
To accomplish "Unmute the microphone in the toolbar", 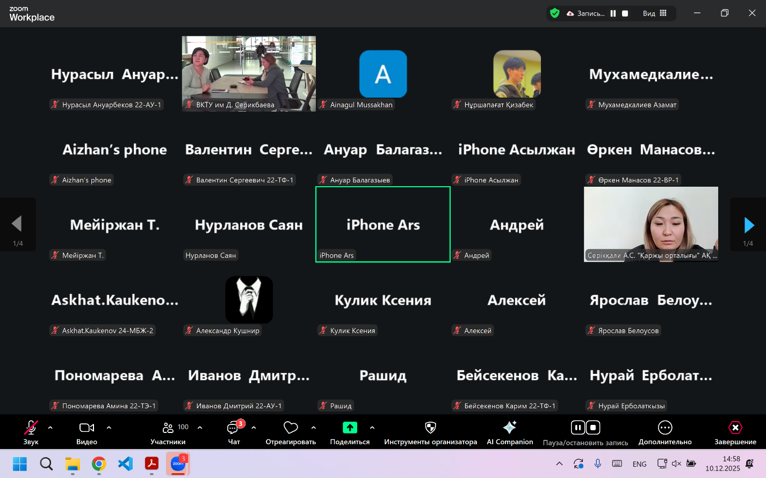I will coord(31,428).
